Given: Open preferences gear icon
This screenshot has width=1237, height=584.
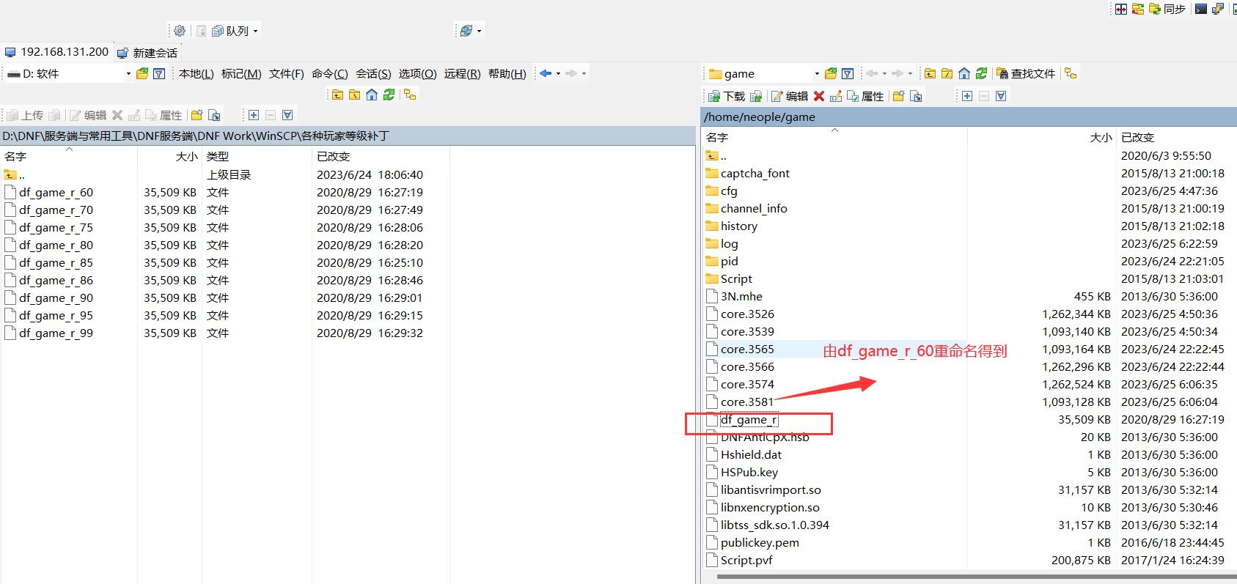Looking at the screenshot, I should 179,31.
